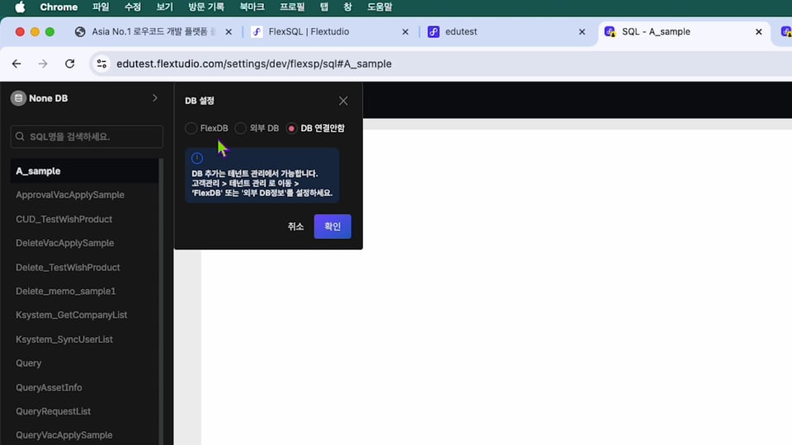Close the edutest tab
The width and height of the screenshot is (792, 445).
582,32
